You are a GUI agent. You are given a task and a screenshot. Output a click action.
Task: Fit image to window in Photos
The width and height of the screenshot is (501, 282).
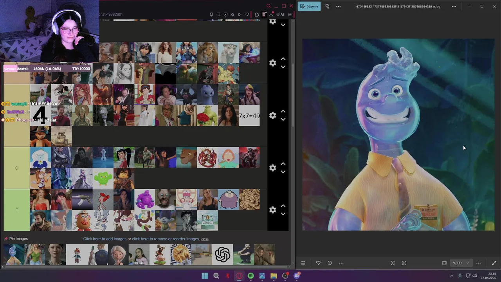444,263
